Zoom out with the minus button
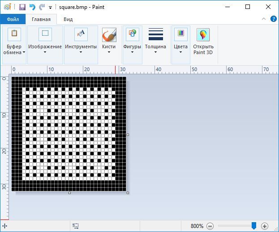The height and width of the screenshot is (232, 279). [210, 226]
